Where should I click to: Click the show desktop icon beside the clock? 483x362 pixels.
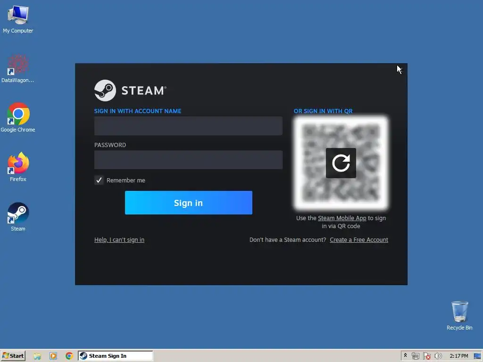(x=477, y=356)
